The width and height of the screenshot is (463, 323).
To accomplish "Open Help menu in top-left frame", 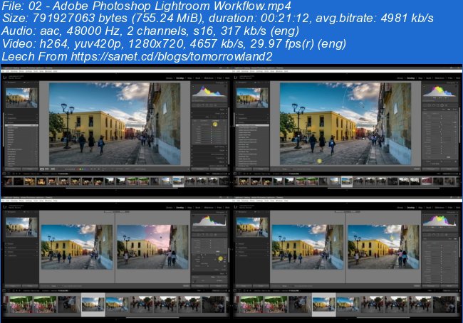I will coord(55,71).
